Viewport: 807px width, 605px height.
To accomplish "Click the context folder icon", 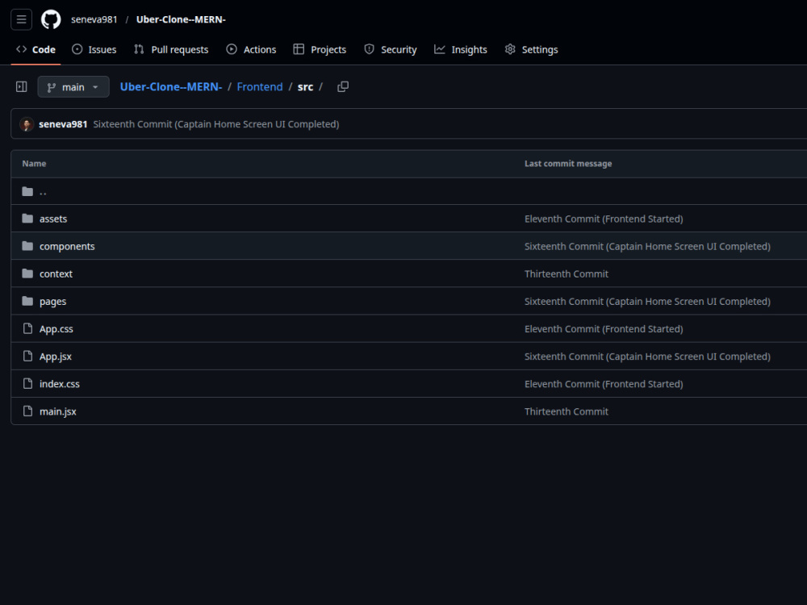I will pyautogui.click(x=27, y=273).
